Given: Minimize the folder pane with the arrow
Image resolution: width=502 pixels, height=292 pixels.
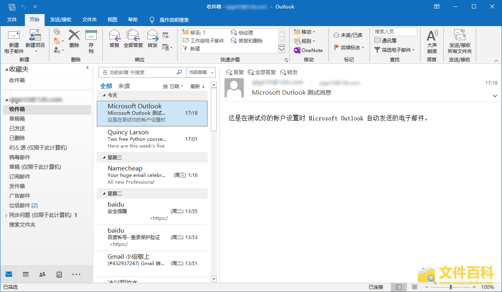Looking at the screenshot, I should [x=88, y=68].
